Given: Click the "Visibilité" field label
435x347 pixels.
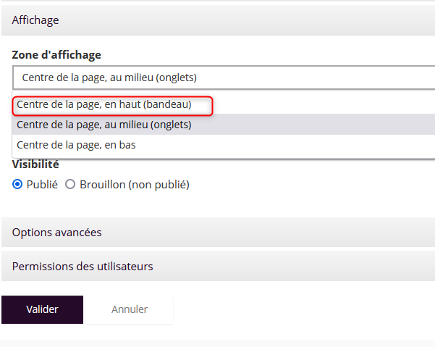Looking at the screenshot, I should tap(35, 164).
